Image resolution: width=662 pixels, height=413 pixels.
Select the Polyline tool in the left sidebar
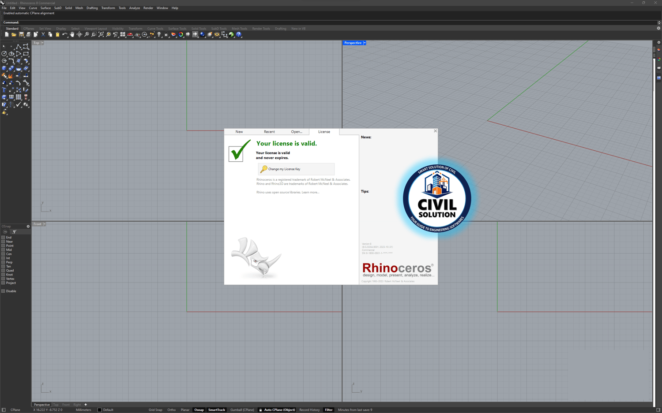19,46
